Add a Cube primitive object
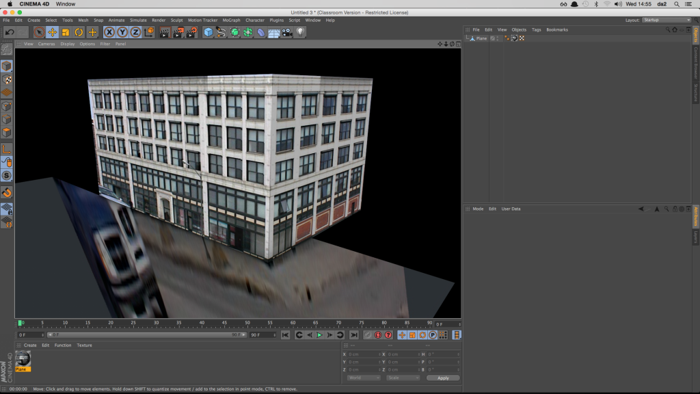Image resolution: width=700 pixels, height=394 pixels. (x=208, y=32)
